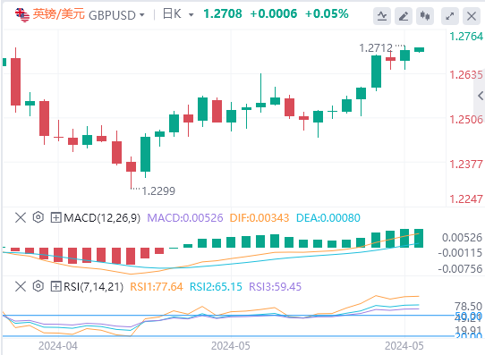Remove the RSI indicator
The image size is (485, 355).
(x=21, y=286)
